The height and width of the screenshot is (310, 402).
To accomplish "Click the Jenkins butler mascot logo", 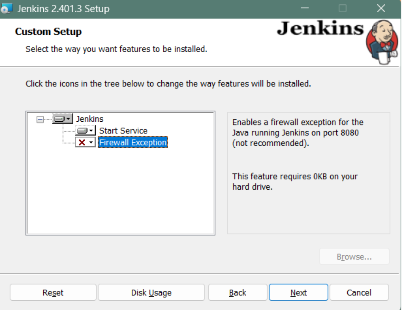I will tap(382, 42).
